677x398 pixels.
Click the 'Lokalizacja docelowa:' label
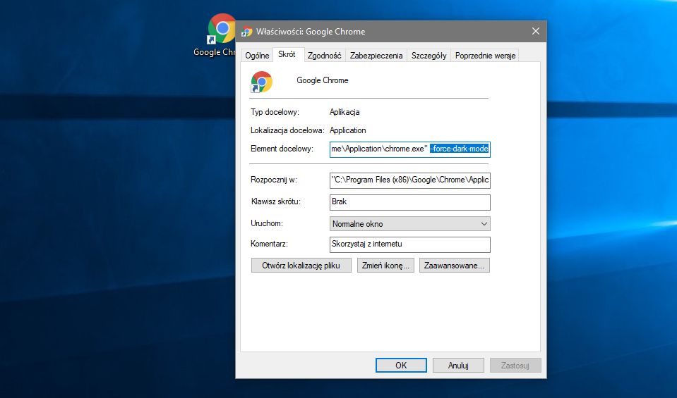287,130
